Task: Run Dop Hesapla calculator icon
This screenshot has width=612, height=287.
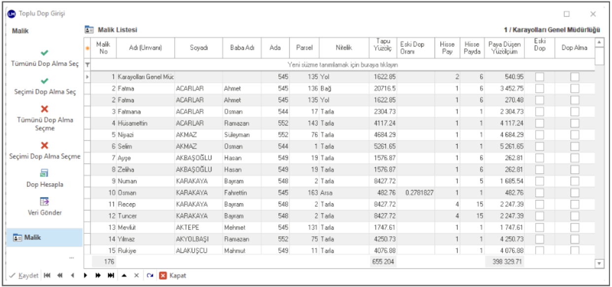Action: point(44,173)
